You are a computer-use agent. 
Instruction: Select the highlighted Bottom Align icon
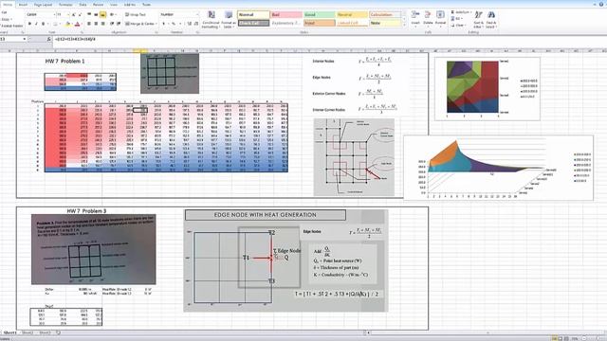pos(102,14)
